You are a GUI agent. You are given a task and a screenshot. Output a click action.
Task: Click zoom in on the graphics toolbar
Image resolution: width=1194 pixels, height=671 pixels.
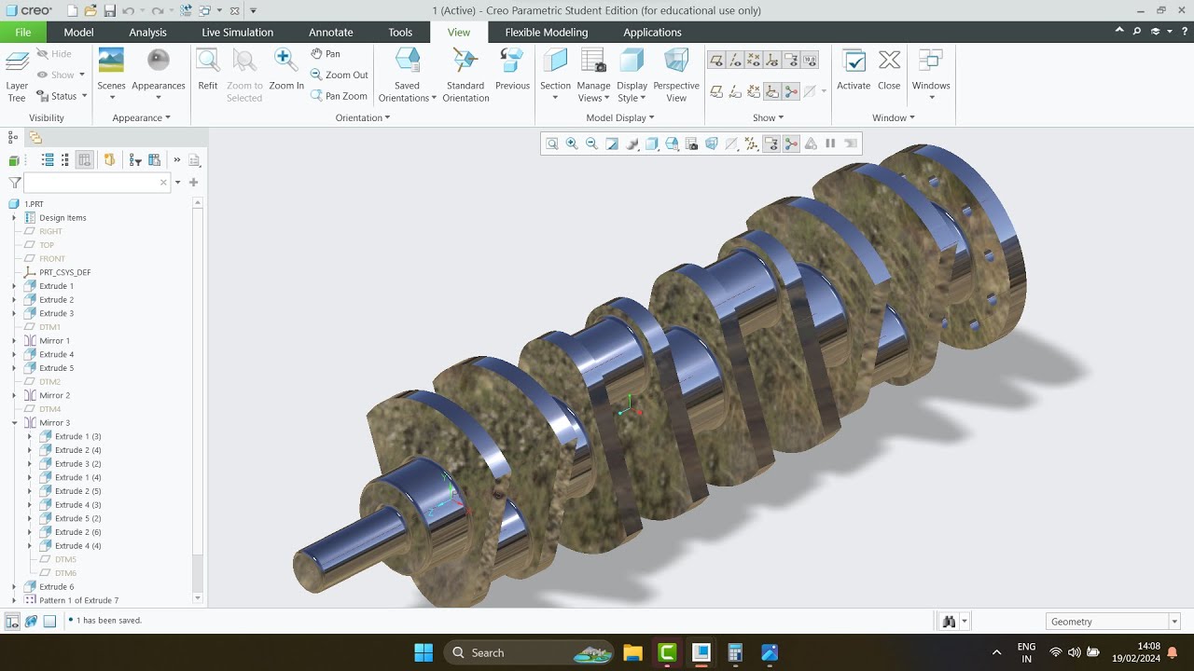point(572,144)
